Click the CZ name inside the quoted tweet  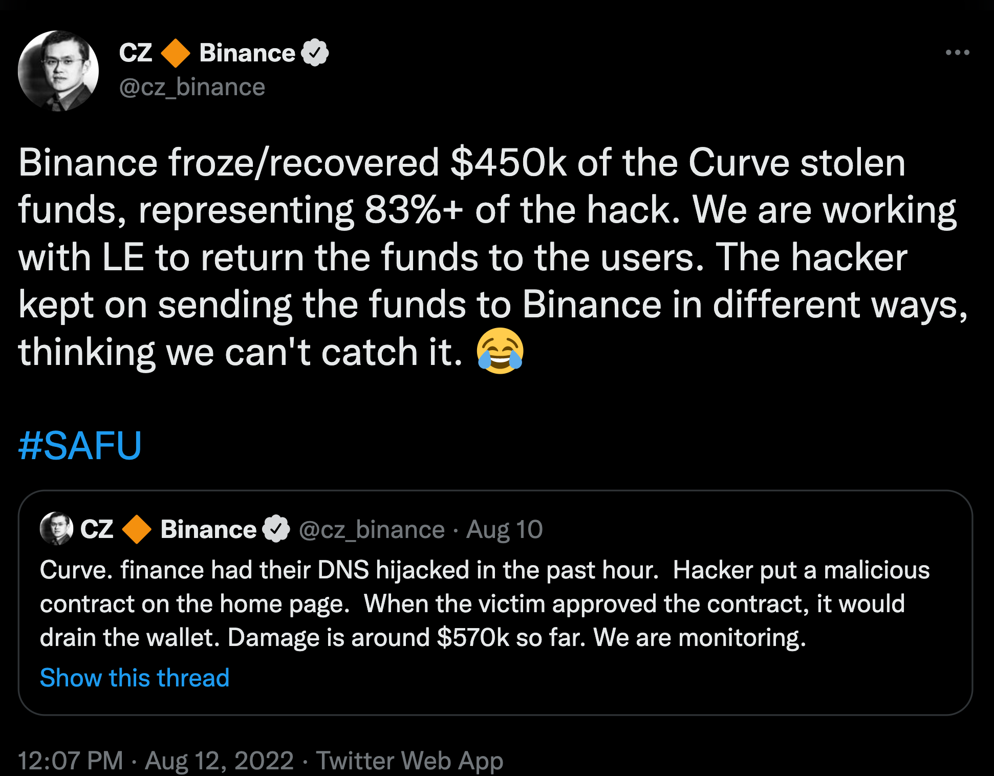coord(97,529)
